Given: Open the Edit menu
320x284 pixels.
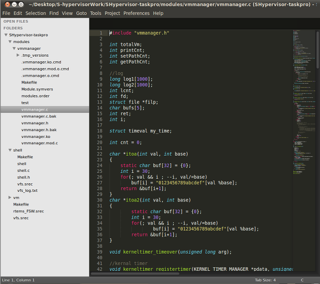Looking at the screenshot, I should (18, 13).
